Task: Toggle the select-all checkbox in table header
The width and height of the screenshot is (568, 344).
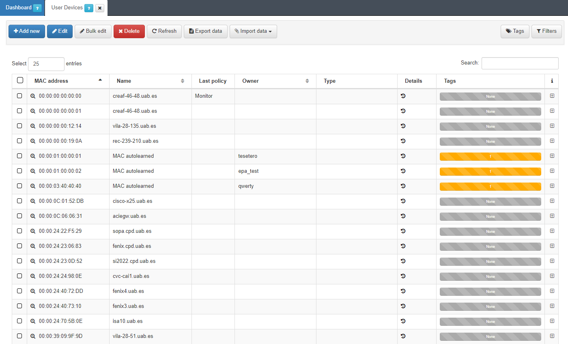Action: [20, 80]
